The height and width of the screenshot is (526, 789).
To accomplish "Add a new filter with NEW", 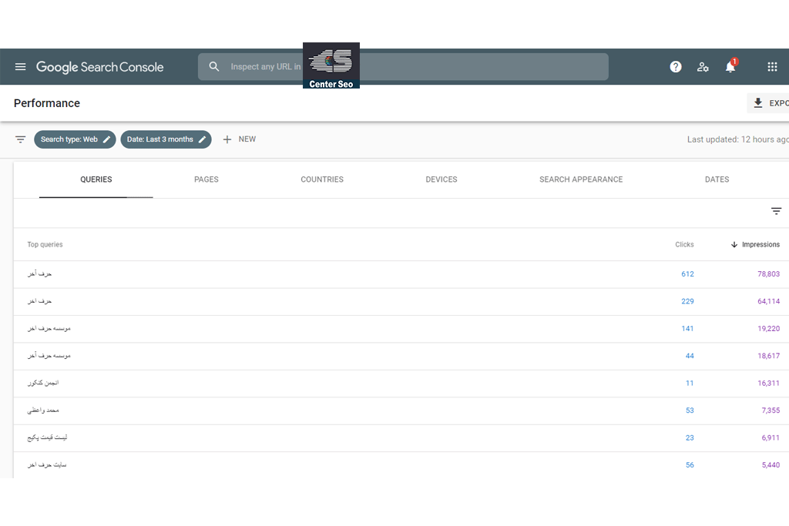I will 239,139.
